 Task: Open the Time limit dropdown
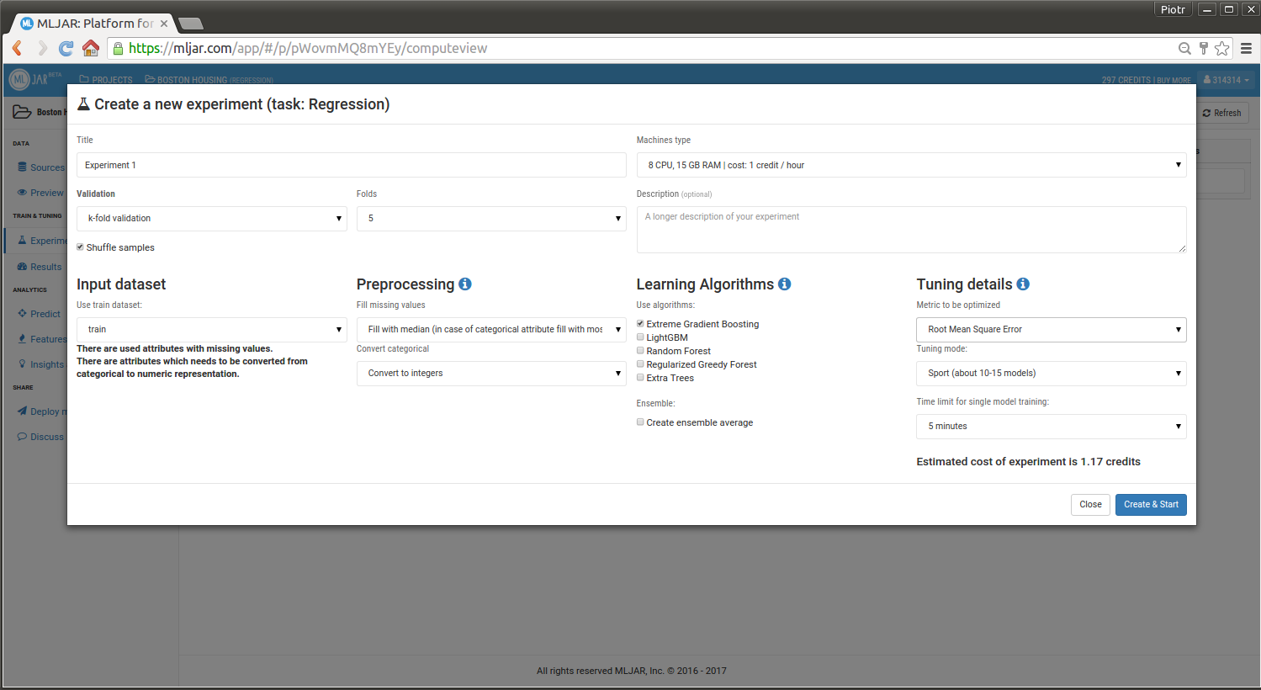[1052, 427]
